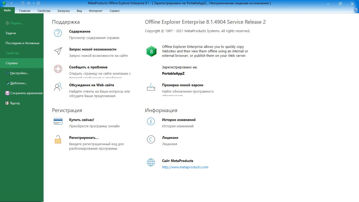Click Сайт MetaProducts heading
This screenshot has width=359, height=202.
coord(178,161)
